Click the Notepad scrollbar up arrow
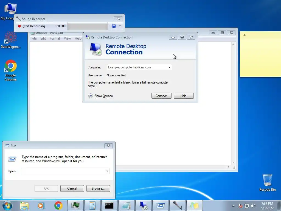 coord(233,44)
